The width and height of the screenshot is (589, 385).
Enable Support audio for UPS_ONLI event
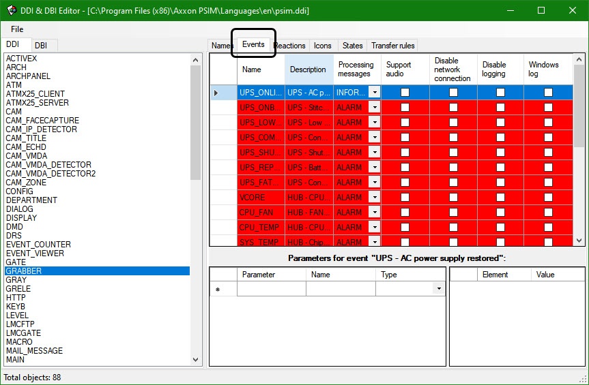tap(405, 92)
